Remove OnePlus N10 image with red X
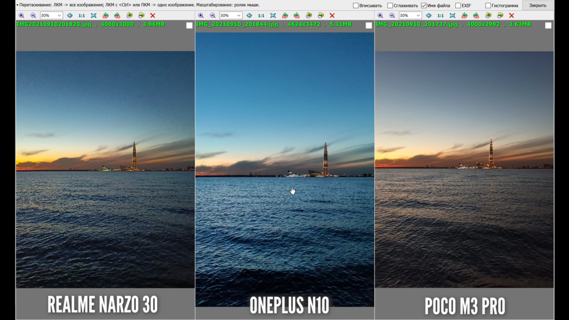The image size is (569, 320). 332,15
